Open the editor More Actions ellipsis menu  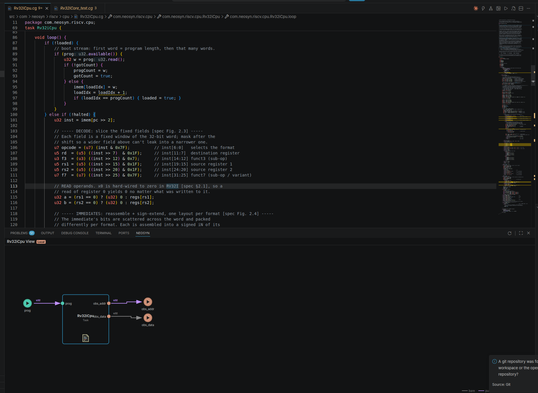[x=528, y=8]
